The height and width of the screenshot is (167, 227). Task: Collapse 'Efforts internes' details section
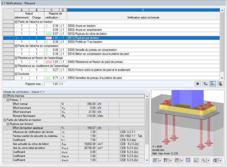pyautogui.click(x=5, y=96)
